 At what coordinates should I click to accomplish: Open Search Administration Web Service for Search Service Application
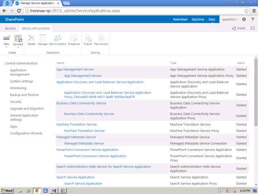click(104, 167)
